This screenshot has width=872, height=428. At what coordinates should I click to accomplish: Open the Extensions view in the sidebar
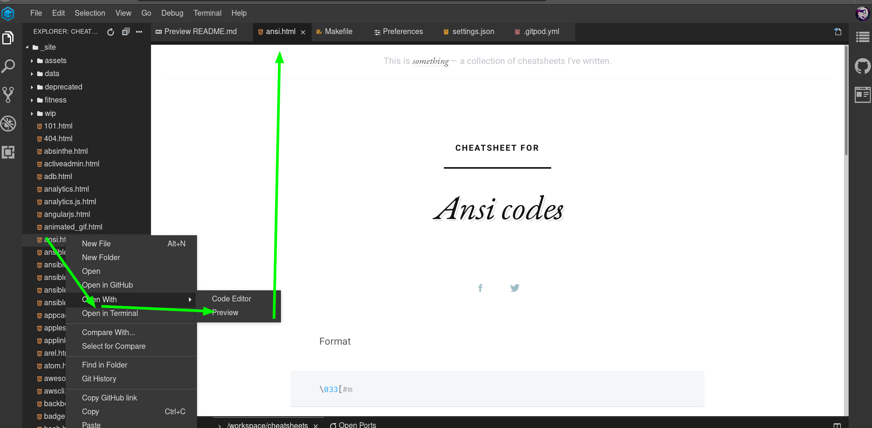click(8, 152)
